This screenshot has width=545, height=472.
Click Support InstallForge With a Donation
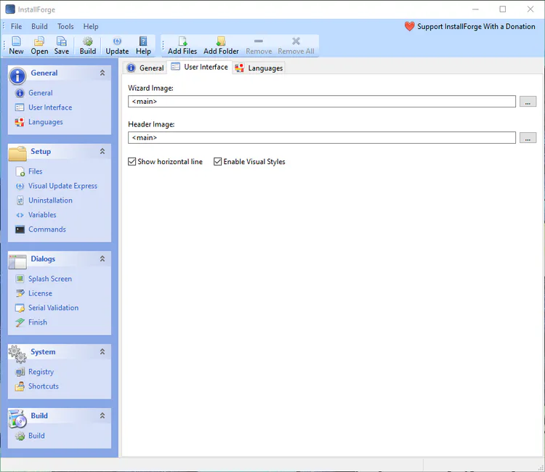pyautogui.click(x=470, y=26)
